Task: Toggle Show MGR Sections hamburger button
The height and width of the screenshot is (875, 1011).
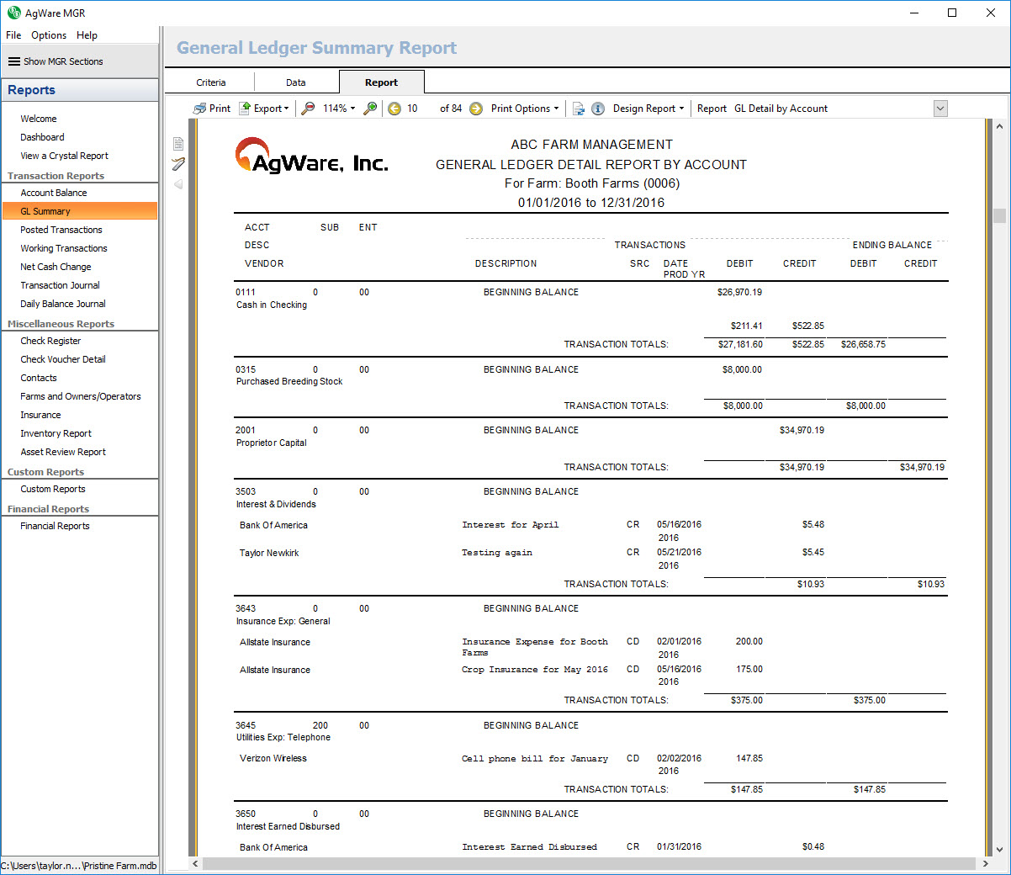Action: 14,61
